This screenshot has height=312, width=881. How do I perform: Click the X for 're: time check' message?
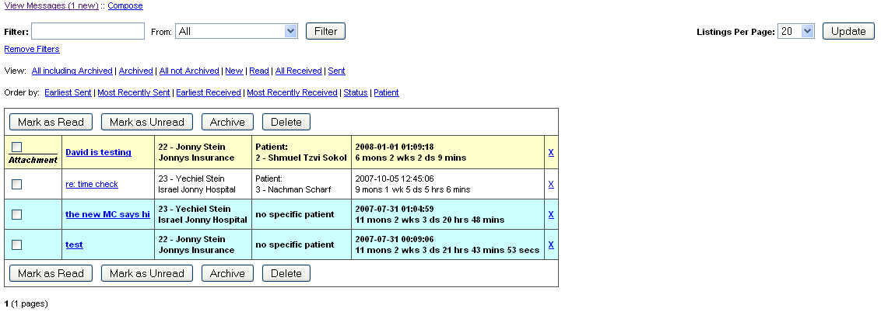(551, 184)
